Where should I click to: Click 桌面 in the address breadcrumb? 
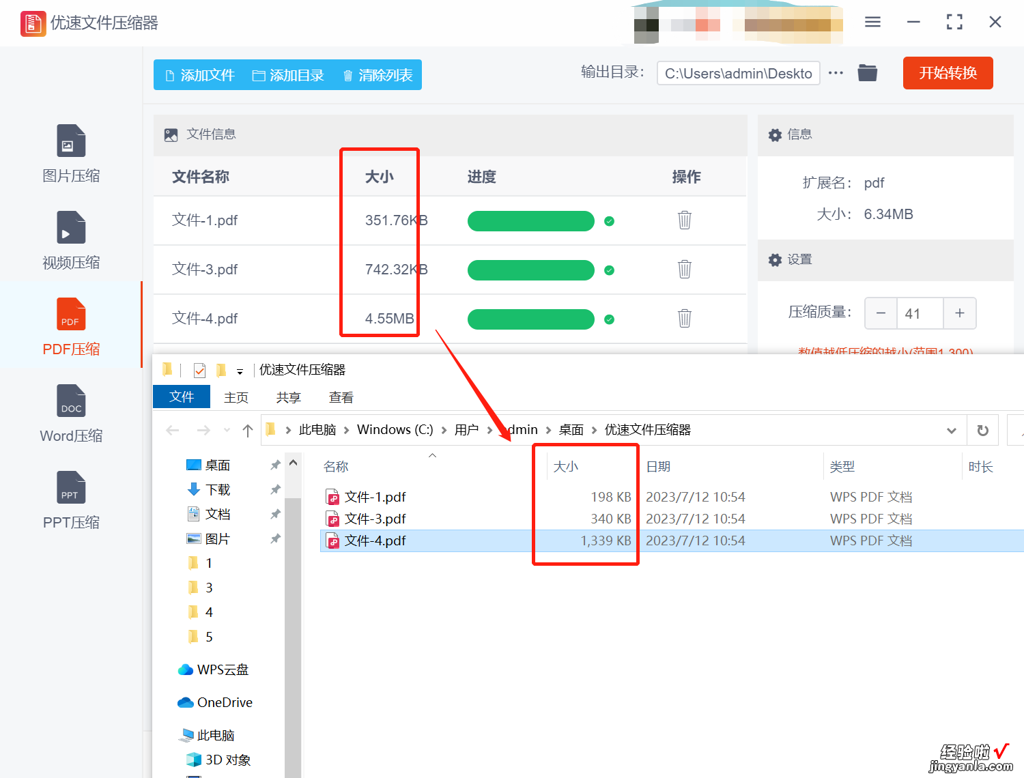pyautogui.click(x=571, y=429)
